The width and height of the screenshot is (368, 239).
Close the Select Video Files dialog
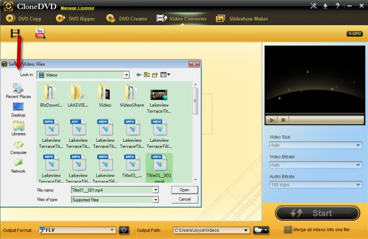click(x=194, y=64)
